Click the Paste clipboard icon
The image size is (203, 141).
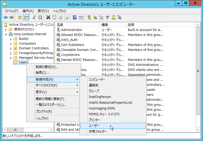tap(40, 17)
